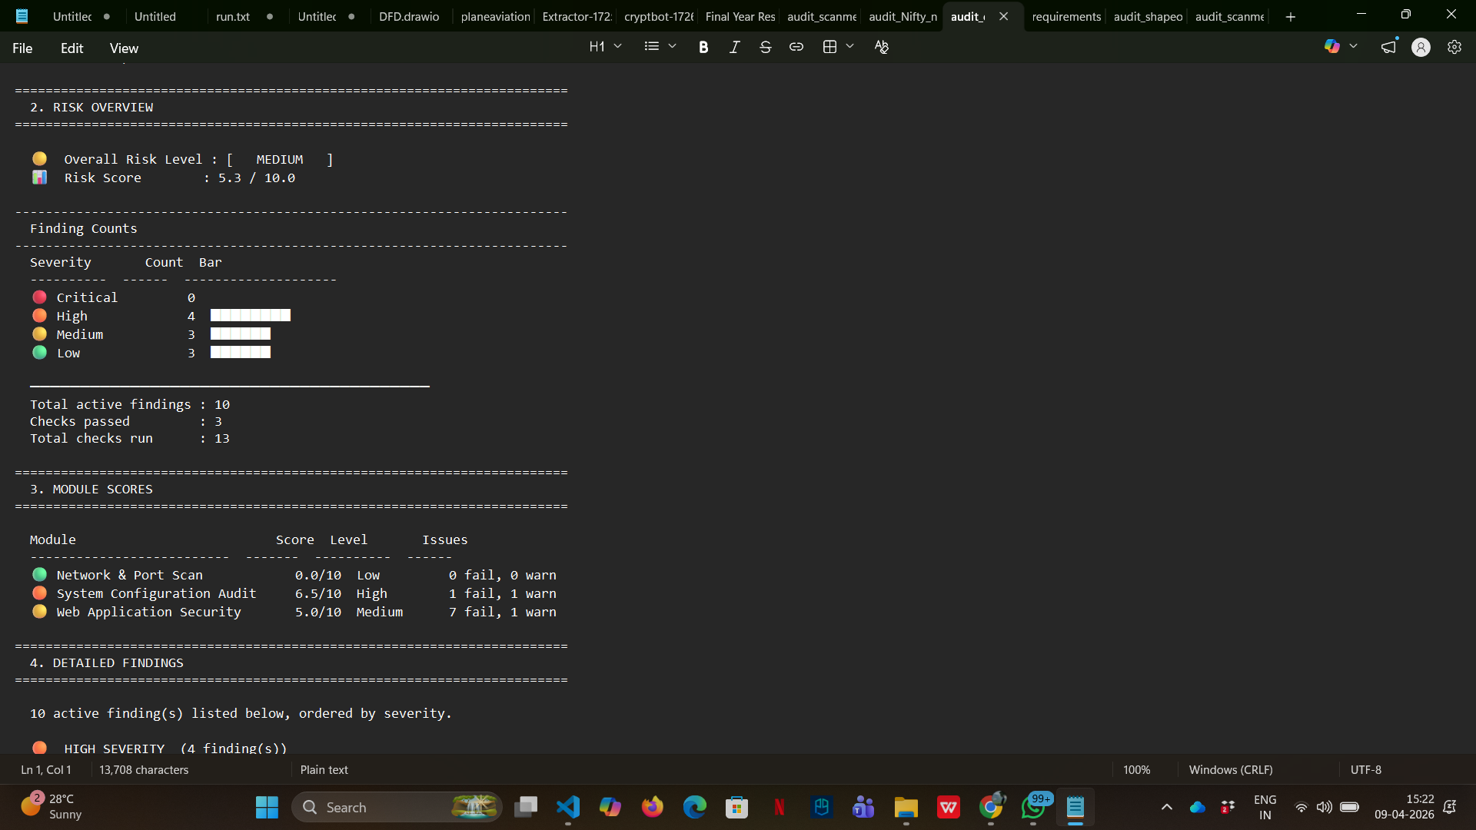Click the 100% zoom level indicator
This screenshot has height=830, width=1476.
tap(1136, 769)
